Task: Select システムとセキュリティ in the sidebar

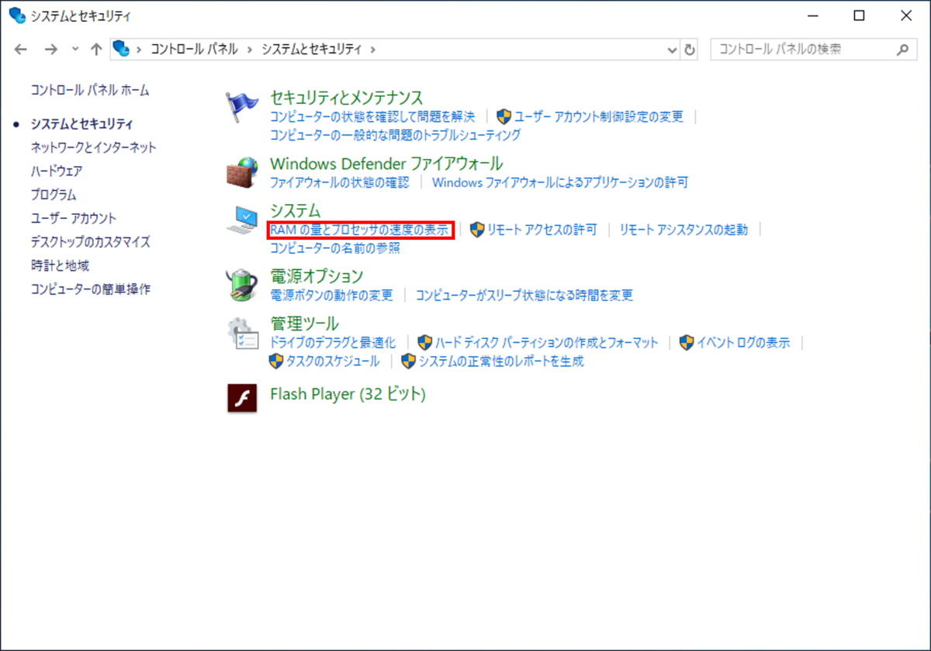Action: 81,123
